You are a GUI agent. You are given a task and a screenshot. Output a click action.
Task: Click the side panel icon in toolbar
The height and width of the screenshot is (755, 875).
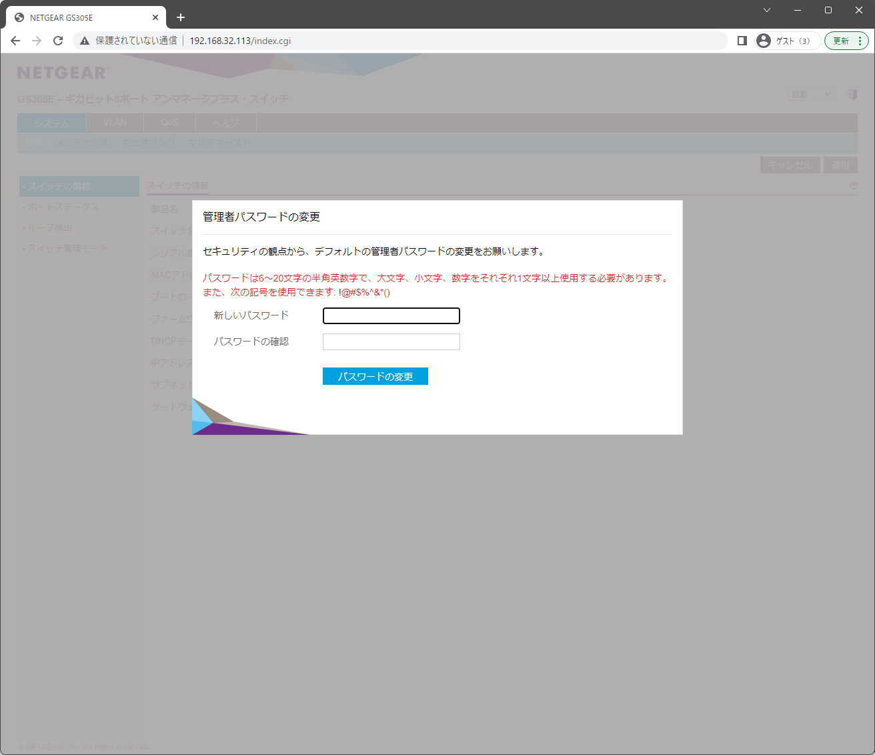tap(742, 40)
